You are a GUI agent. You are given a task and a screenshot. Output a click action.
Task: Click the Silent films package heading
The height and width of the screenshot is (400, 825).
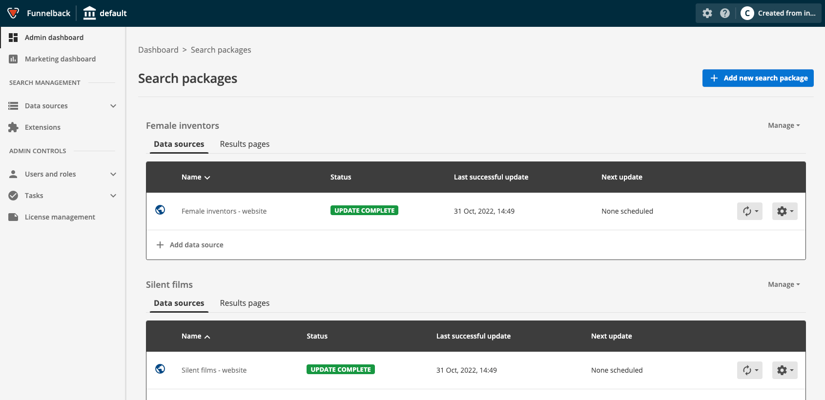[169, 284]
